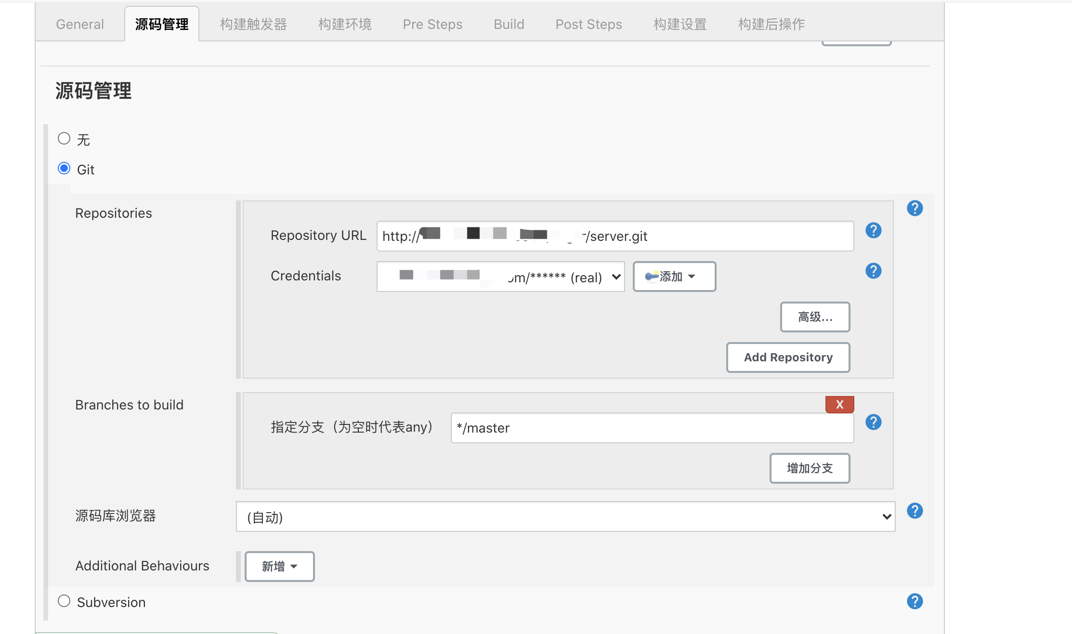1072x634 pixels.
Task: Choose the Subversion radio option
Action: click(64, 601)
